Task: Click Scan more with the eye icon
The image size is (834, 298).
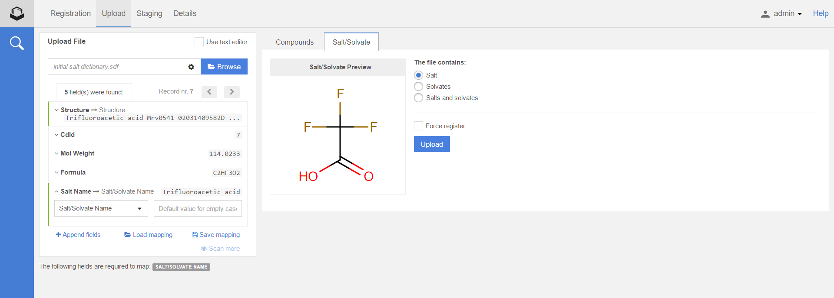Action: (x=220, y=249)
